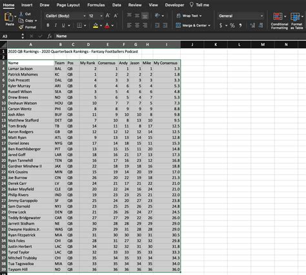
Task: Click the Select All corner triangle
Action: 4,45
